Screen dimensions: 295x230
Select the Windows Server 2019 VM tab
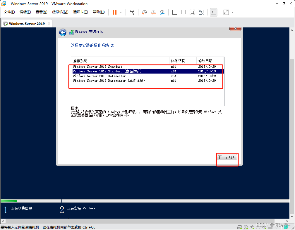[x=27, y=24]
